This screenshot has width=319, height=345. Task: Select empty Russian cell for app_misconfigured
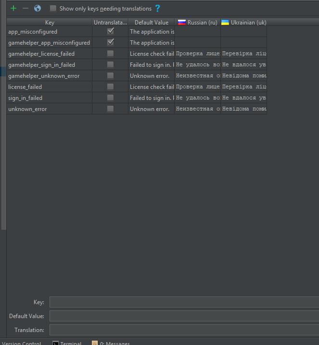tap(198, 31)
